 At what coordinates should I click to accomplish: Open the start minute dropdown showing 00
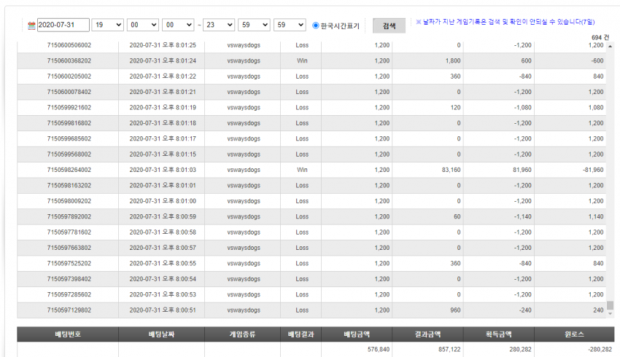pyautogui.click(x=143, y=25)
